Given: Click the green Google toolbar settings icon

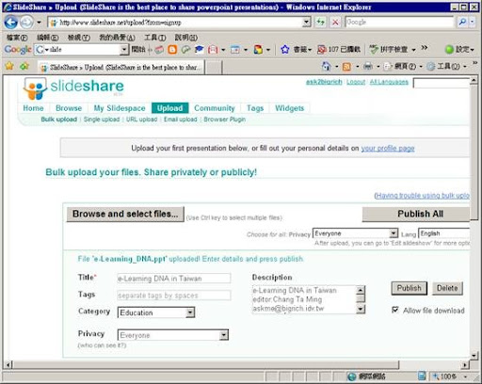Looking at the screenshot, I should point(449,49).
